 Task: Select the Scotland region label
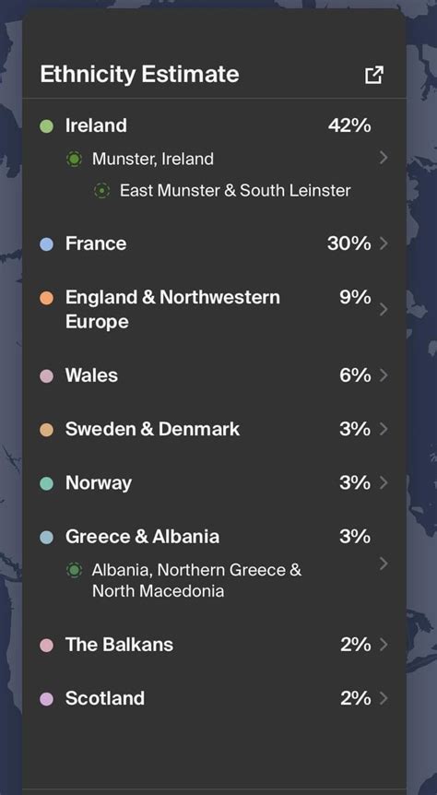click(105, 699)
